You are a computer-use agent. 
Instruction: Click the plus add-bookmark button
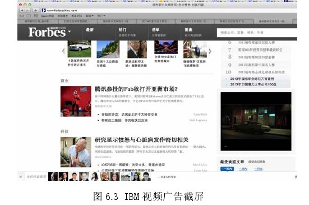(x=35, y=10)
